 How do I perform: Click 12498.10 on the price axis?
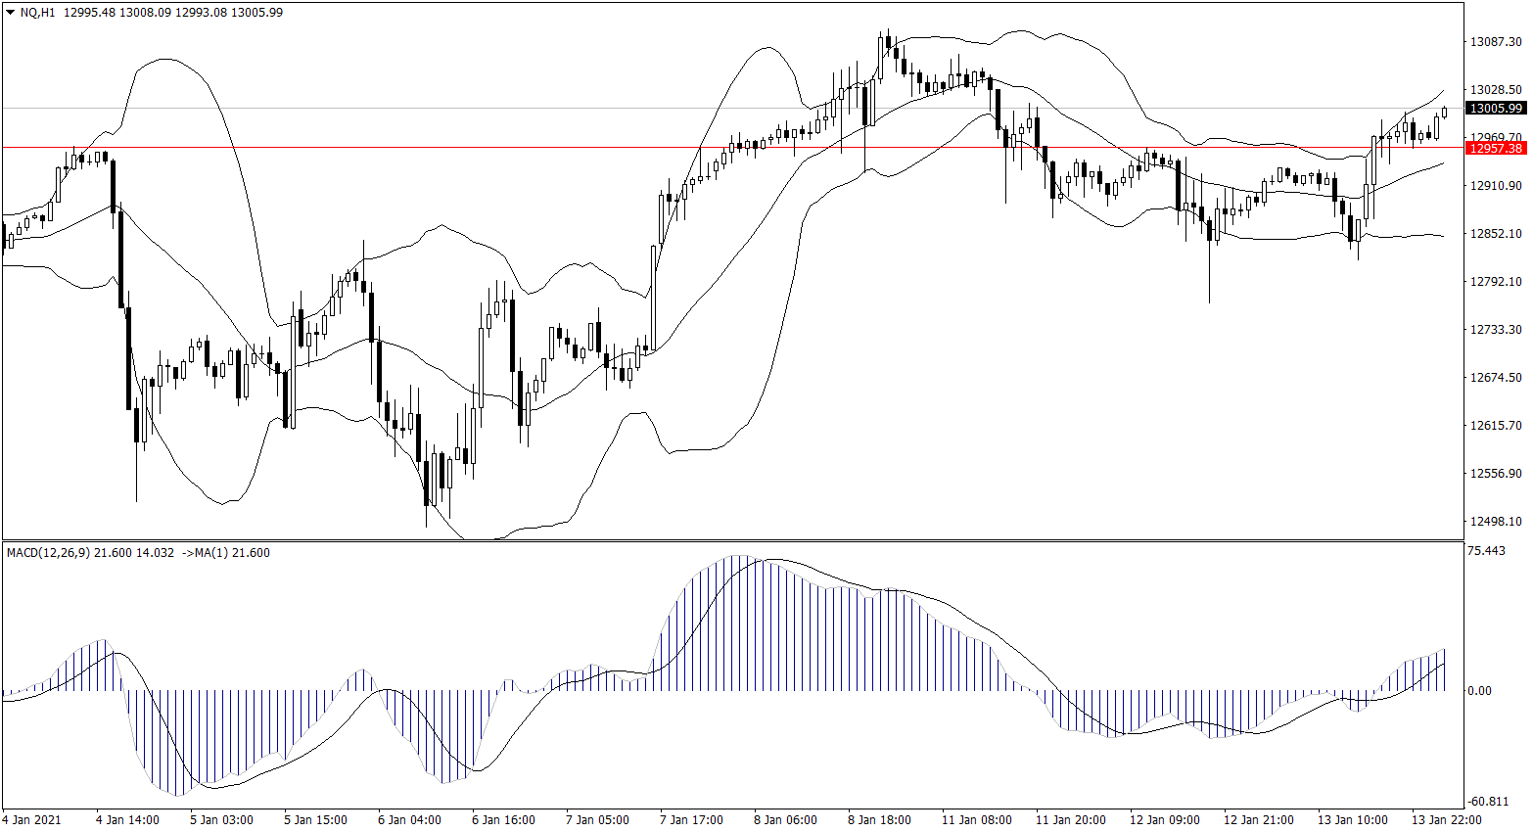[1495, 522]
